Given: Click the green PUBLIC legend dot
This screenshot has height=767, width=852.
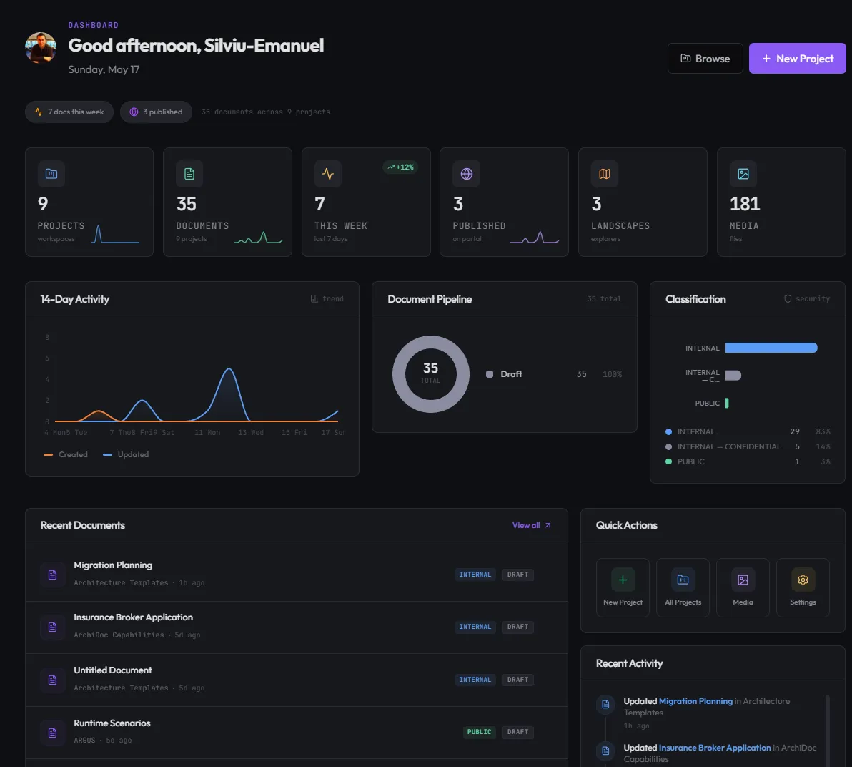Looking at the screenshot, I should [668, 461].
